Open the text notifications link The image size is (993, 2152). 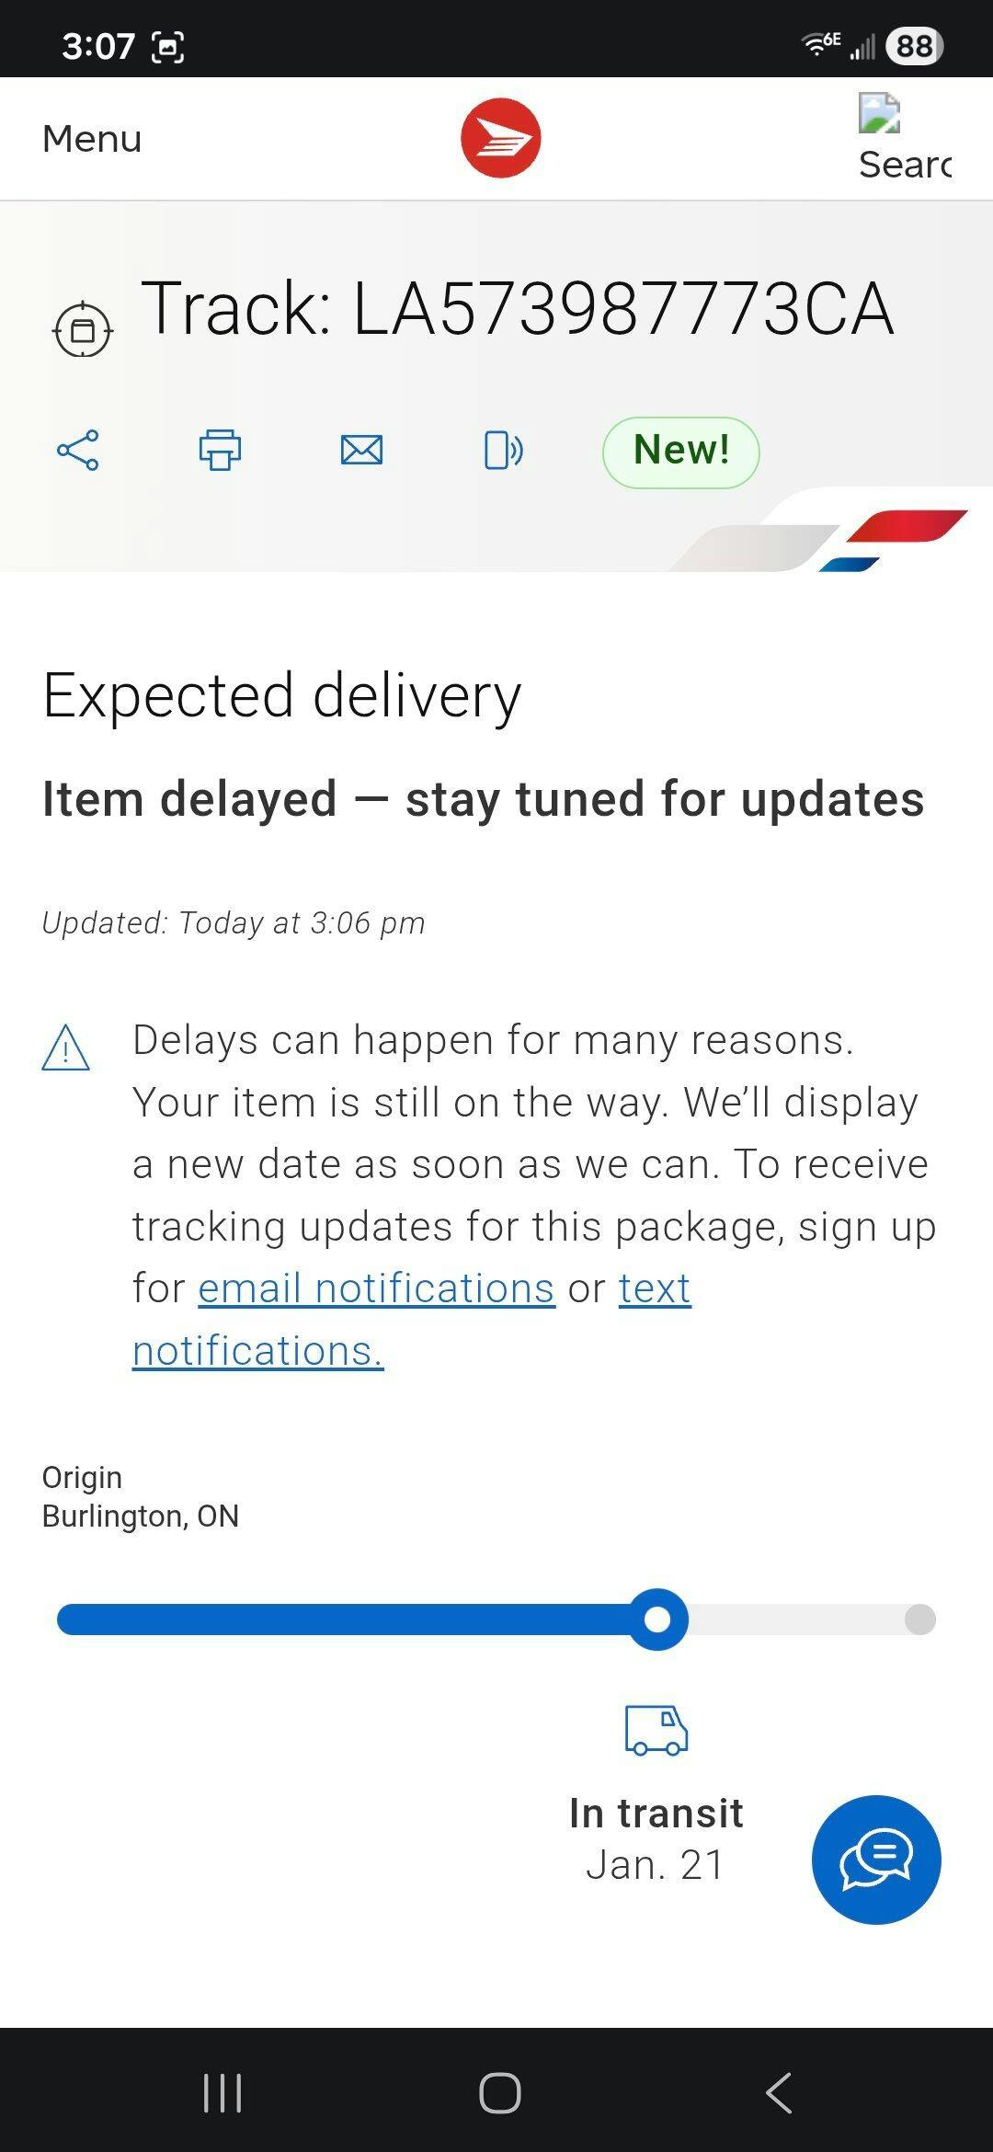coord(654,1288)
